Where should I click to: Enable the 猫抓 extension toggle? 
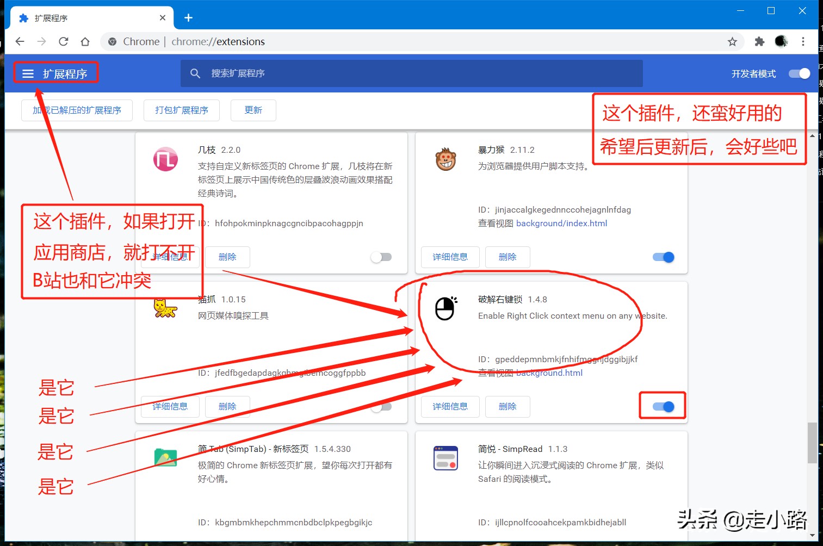tap(381, 406)
